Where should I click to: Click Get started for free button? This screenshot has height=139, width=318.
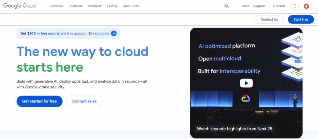coord(39,101)
